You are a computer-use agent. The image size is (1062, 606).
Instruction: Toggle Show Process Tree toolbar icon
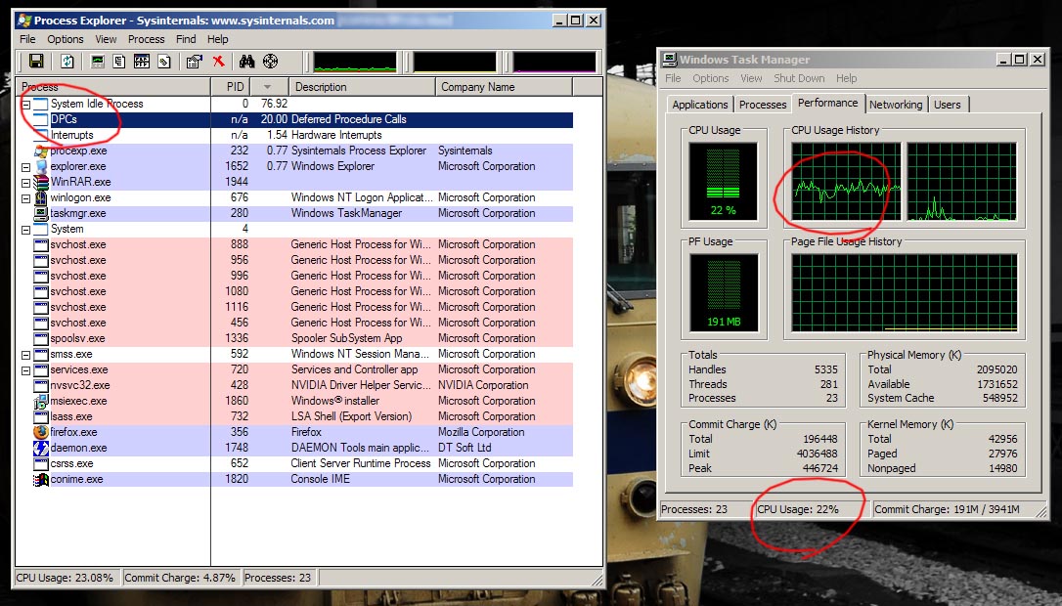tap(119, 62)
